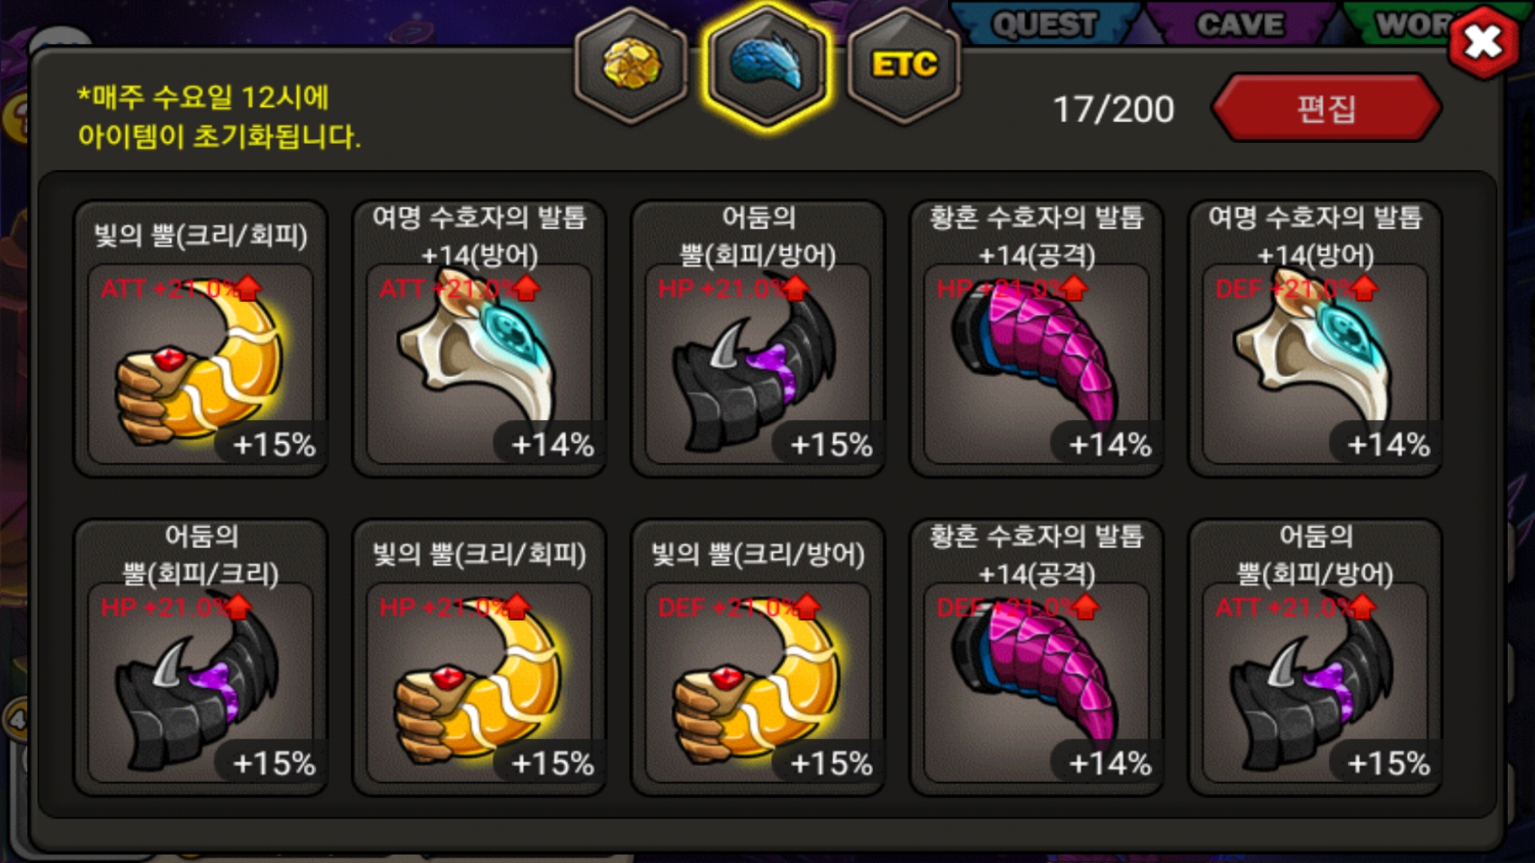Pick first-row 어둠의 뿔(회피/방어) with HP bonus
The width and height of the screenshot is (1535, 863).
pos(758,339)
